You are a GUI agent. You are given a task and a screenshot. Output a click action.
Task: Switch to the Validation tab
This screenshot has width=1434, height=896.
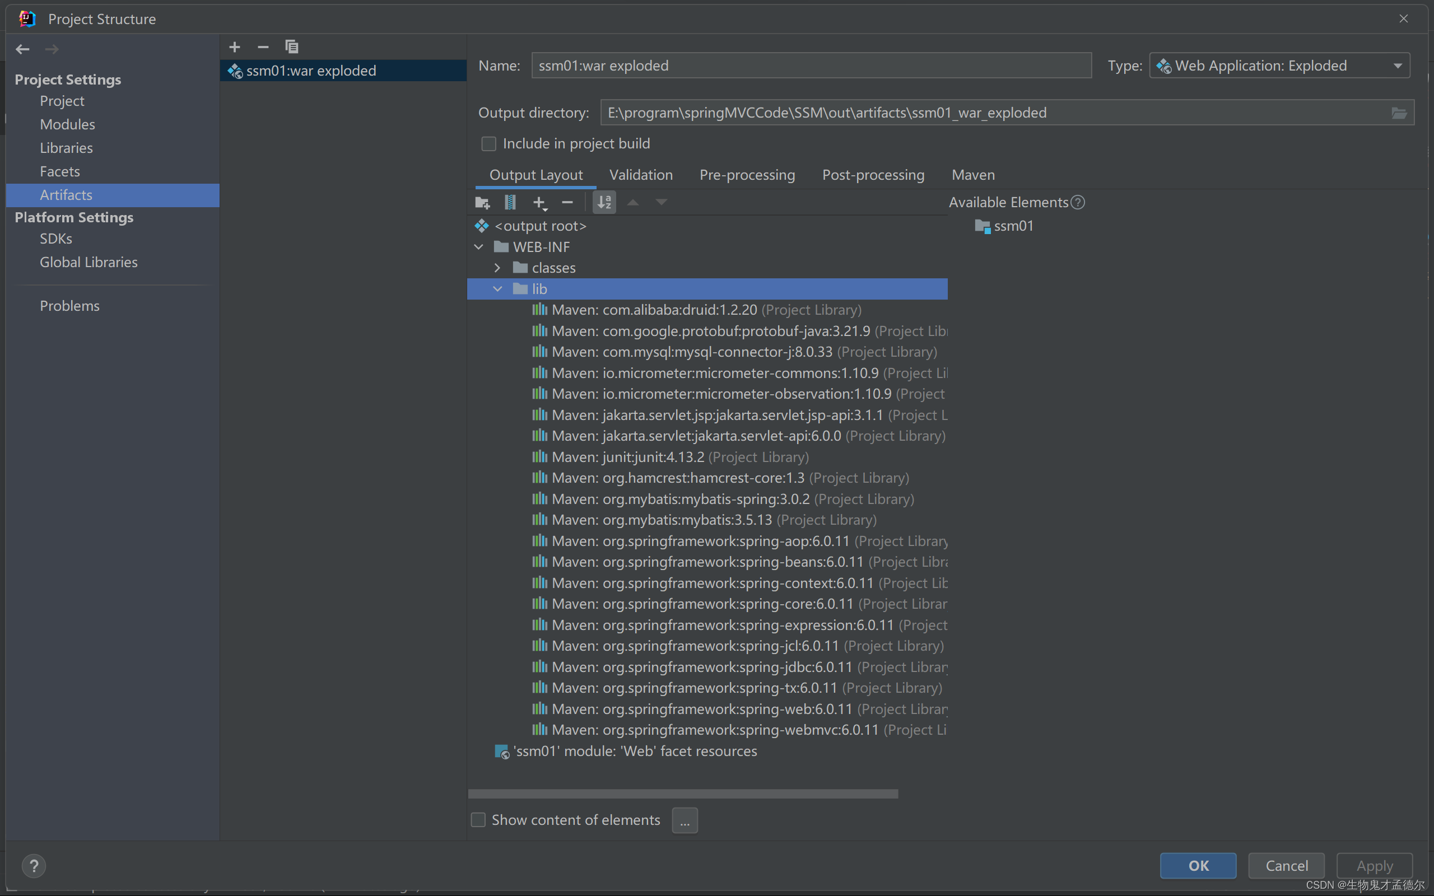click(641, 175)
